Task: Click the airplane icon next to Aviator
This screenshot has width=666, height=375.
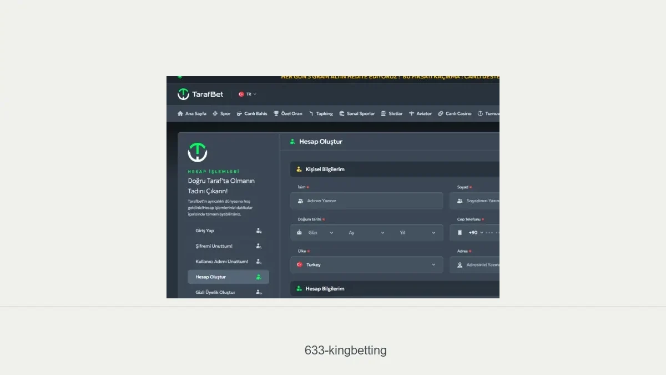Action: [411, 114]
